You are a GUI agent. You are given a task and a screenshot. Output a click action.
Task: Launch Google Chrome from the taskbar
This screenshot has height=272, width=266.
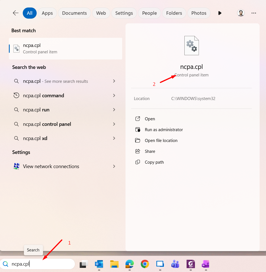(x=145, y=264)
